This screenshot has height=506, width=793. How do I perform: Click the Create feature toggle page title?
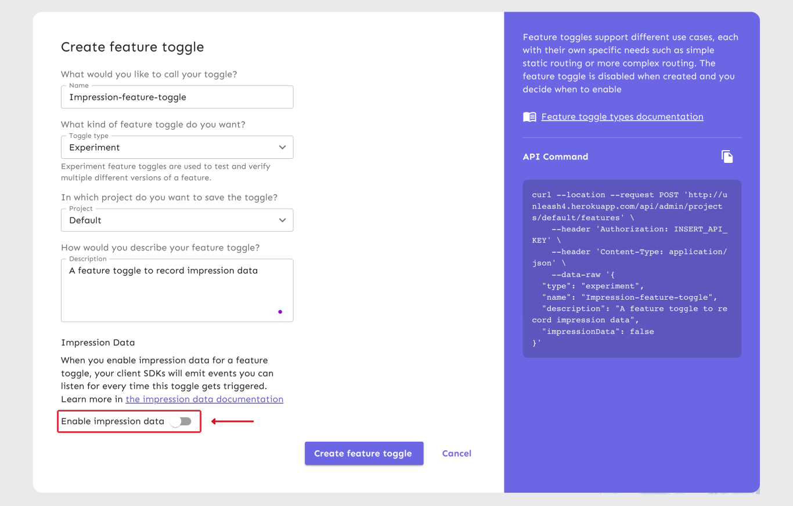[132, 47]
